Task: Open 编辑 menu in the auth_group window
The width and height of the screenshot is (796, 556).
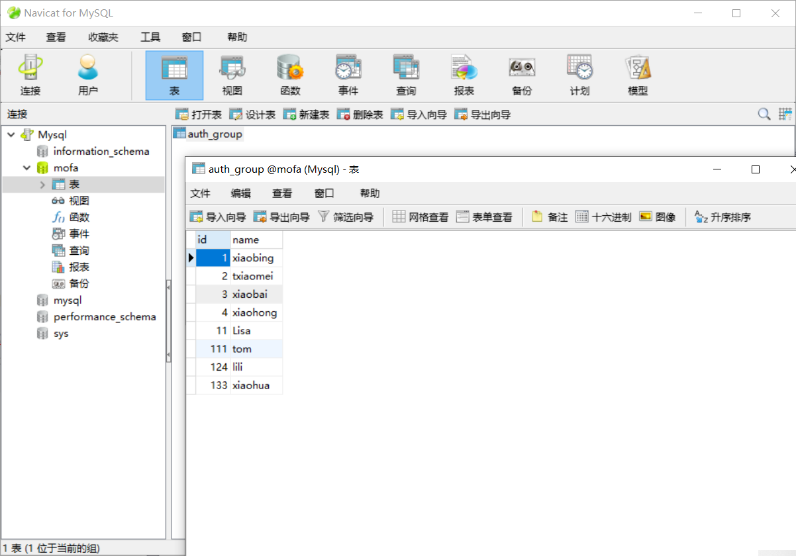Action: 241,193
